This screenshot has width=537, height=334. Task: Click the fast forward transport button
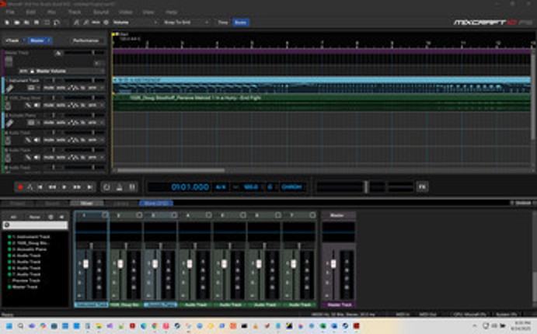(76, 187)
